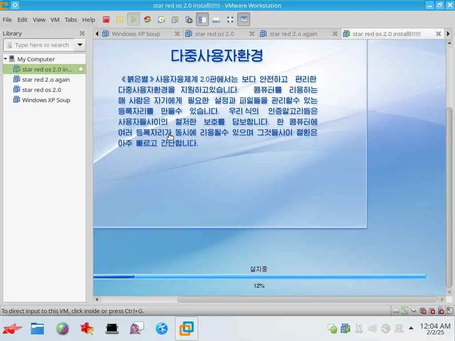The width and height of the screenshot is (455, 341).
Task: Click the CD/DVD drive status bar icon
Action: tap(404, 311)
